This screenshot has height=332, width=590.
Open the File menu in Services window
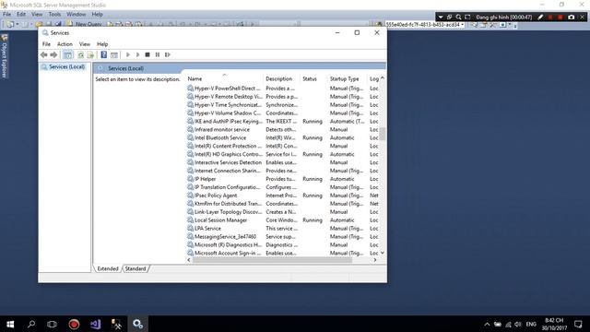click(46, 44)
